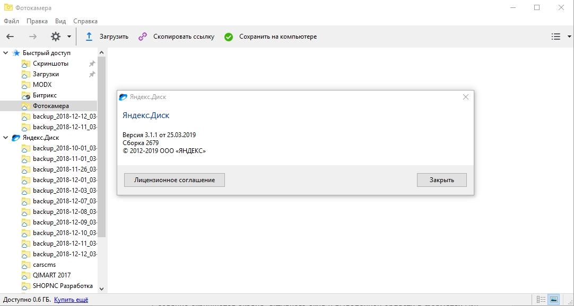Select the carscms folder in the tree
This screenshot has height=306, width=574.
pyautogui.click(x=44, y=265)
